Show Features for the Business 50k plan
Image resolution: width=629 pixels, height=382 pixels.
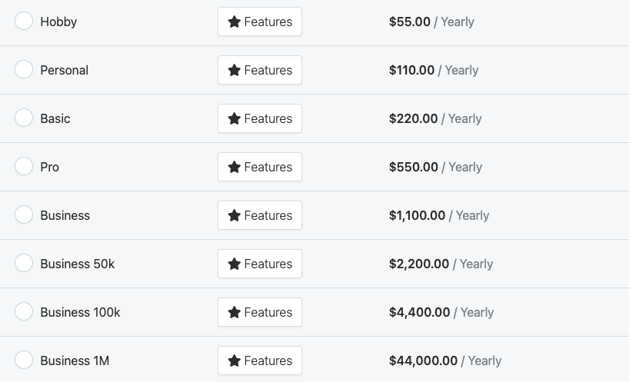(x=260, y=264)
